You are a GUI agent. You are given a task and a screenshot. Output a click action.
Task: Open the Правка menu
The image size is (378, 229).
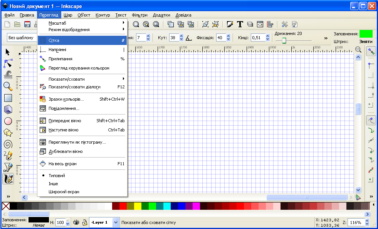[27, 15]
